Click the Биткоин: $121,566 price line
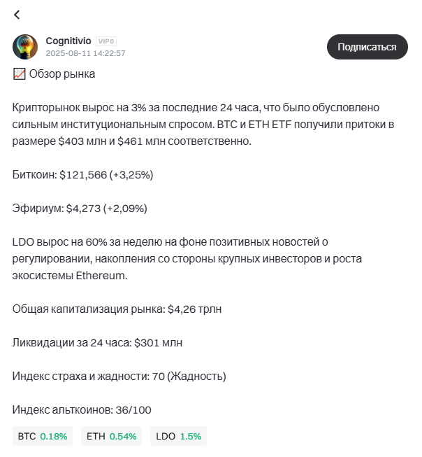The height and width of the screenshot is (457, 422). coord(82,175)
